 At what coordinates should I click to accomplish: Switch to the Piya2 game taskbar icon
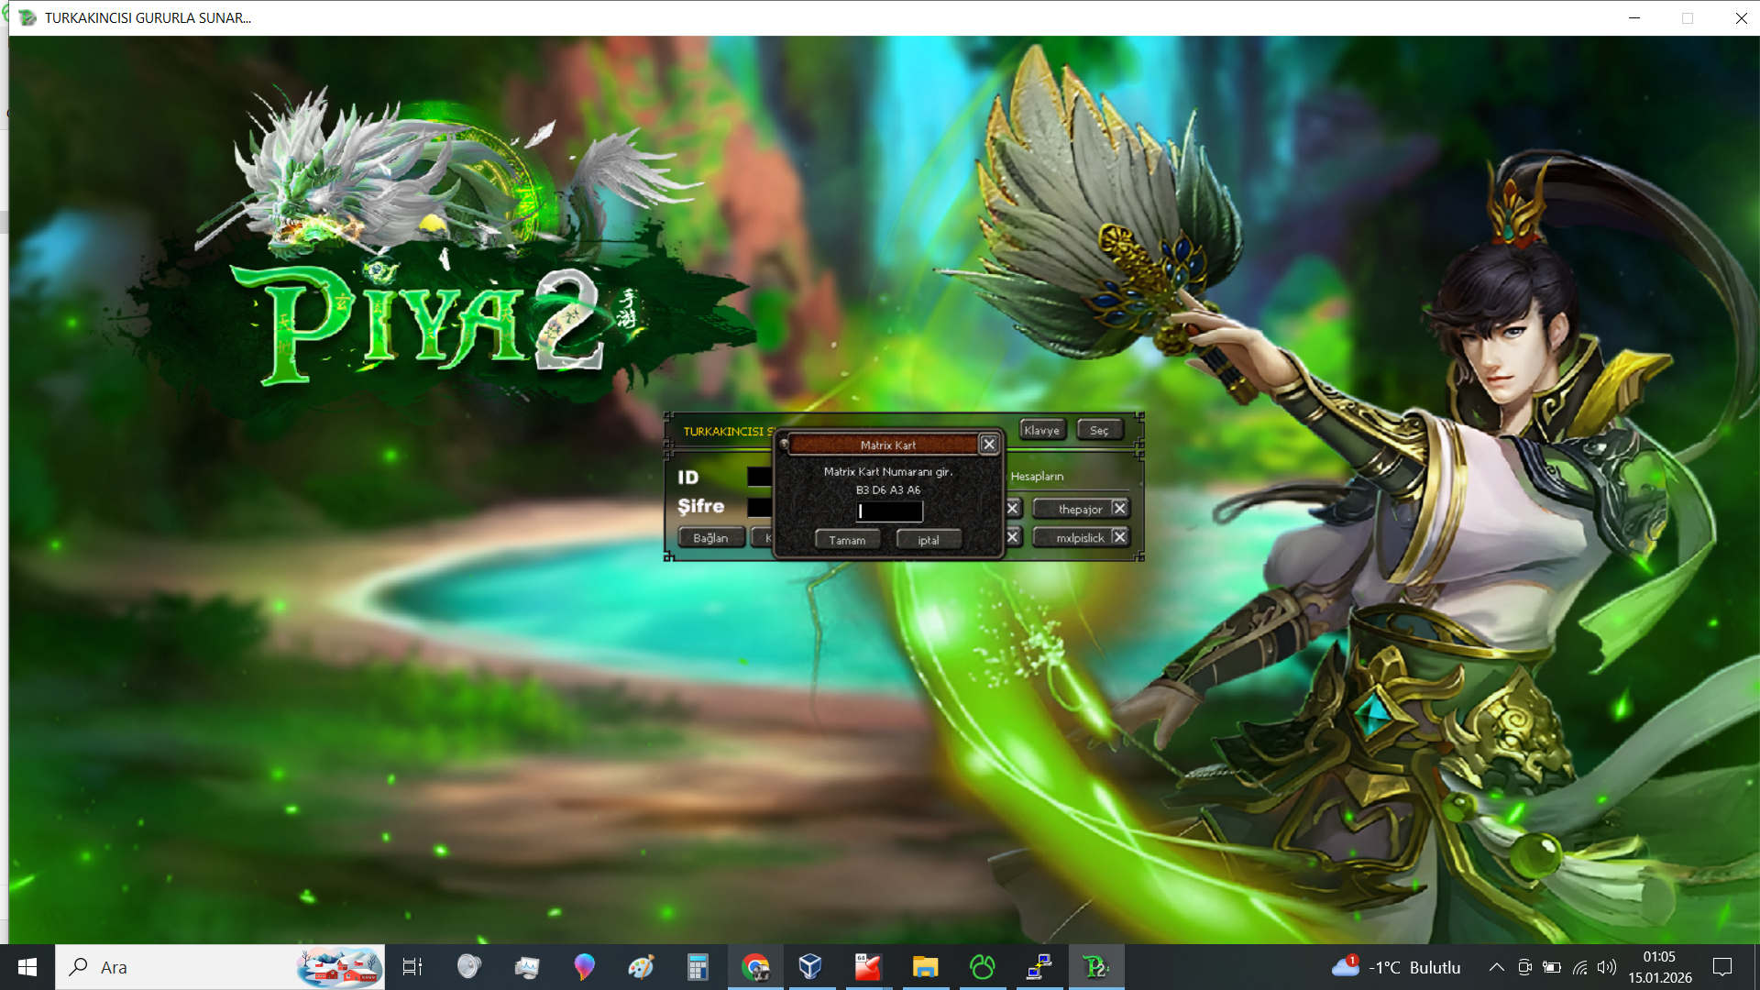(1096, 967)
